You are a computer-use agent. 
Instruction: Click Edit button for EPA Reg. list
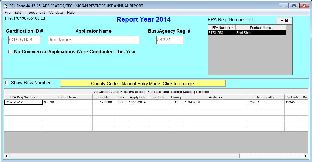[284, 21]
